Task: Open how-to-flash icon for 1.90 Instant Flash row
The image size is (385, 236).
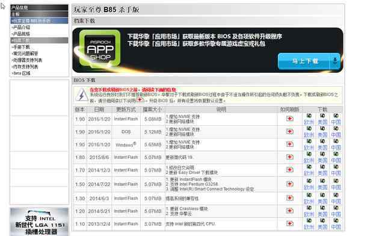Action: point(290,119)
